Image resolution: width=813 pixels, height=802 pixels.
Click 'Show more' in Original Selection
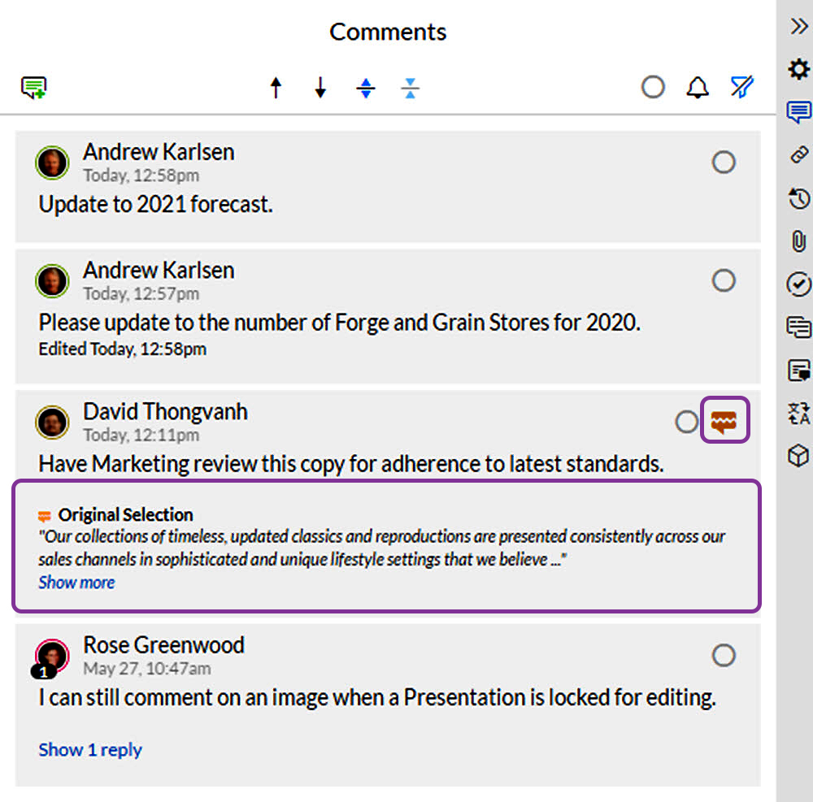pyautogui.click(x=76, y=583)
